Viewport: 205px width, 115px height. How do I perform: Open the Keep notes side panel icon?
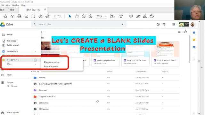click(x=194, y=40)
